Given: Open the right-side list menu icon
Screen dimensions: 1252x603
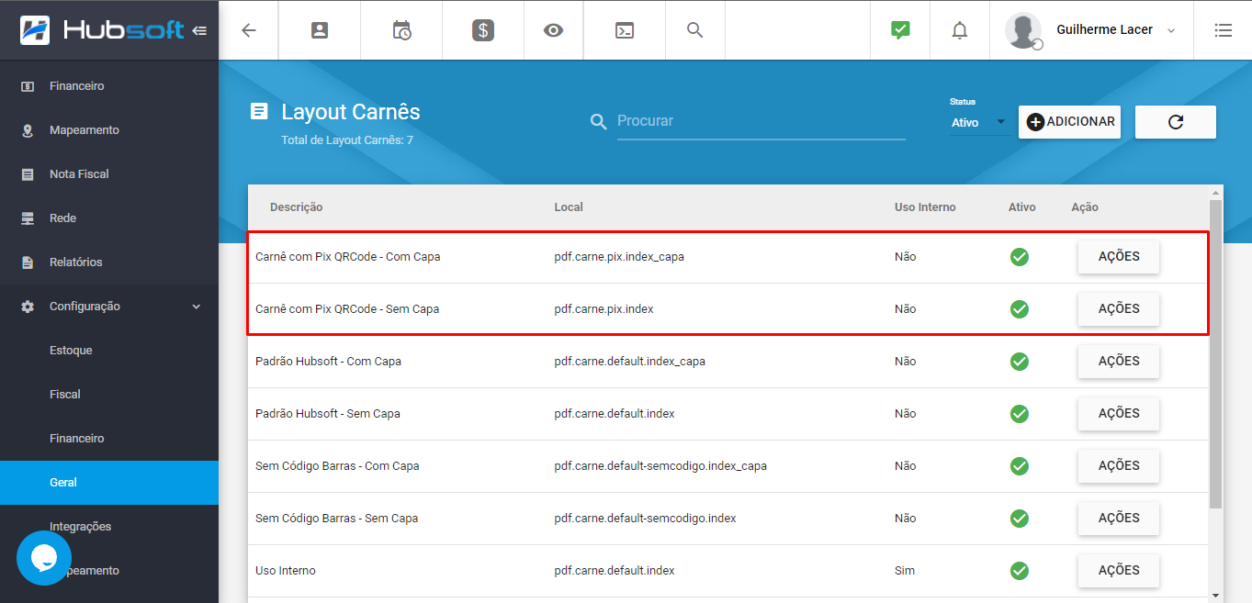Looking at the screenshot, I should pos(1223,30).
